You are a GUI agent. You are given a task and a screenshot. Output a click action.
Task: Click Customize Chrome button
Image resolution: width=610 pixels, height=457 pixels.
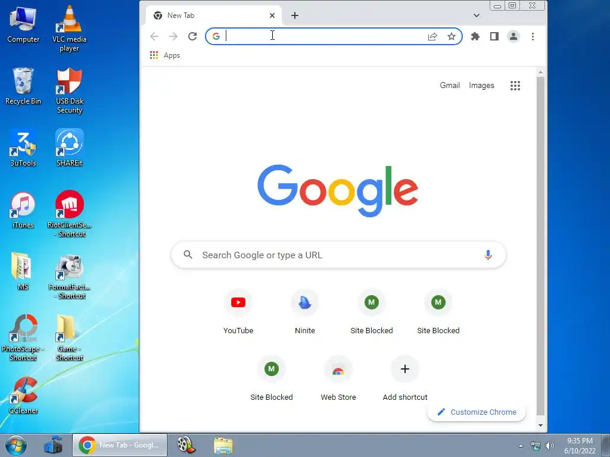coord(477,412)
